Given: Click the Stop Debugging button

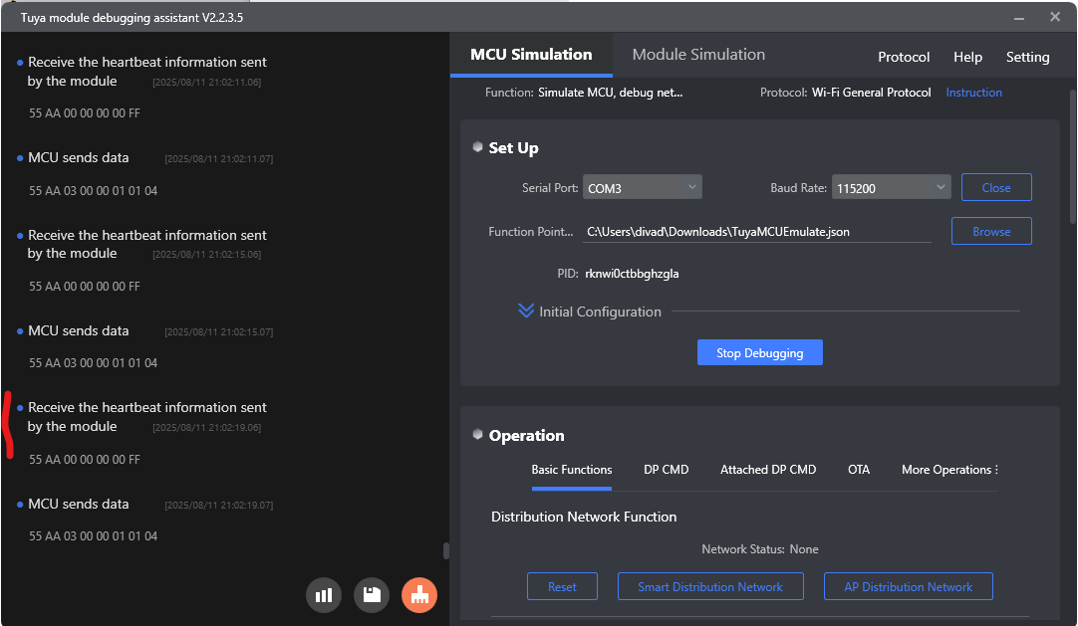Looking at the screenshot, I should 760,353.
